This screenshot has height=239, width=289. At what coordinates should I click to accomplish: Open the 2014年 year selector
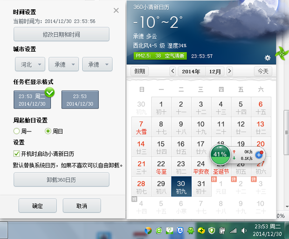click(x=192, y=71)
